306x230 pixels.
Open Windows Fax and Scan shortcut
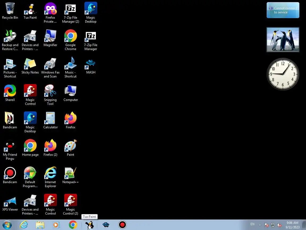pos(50,68)
